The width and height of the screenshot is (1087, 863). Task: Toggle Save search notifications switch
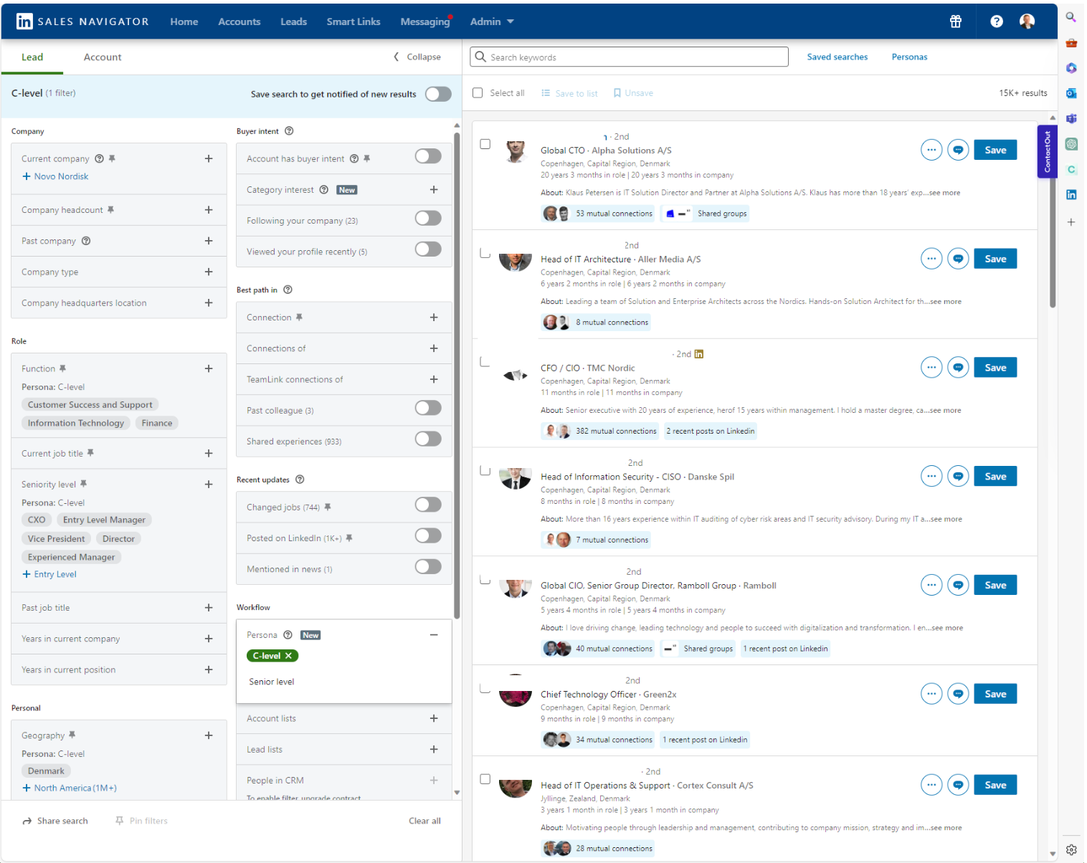[438, 94]
